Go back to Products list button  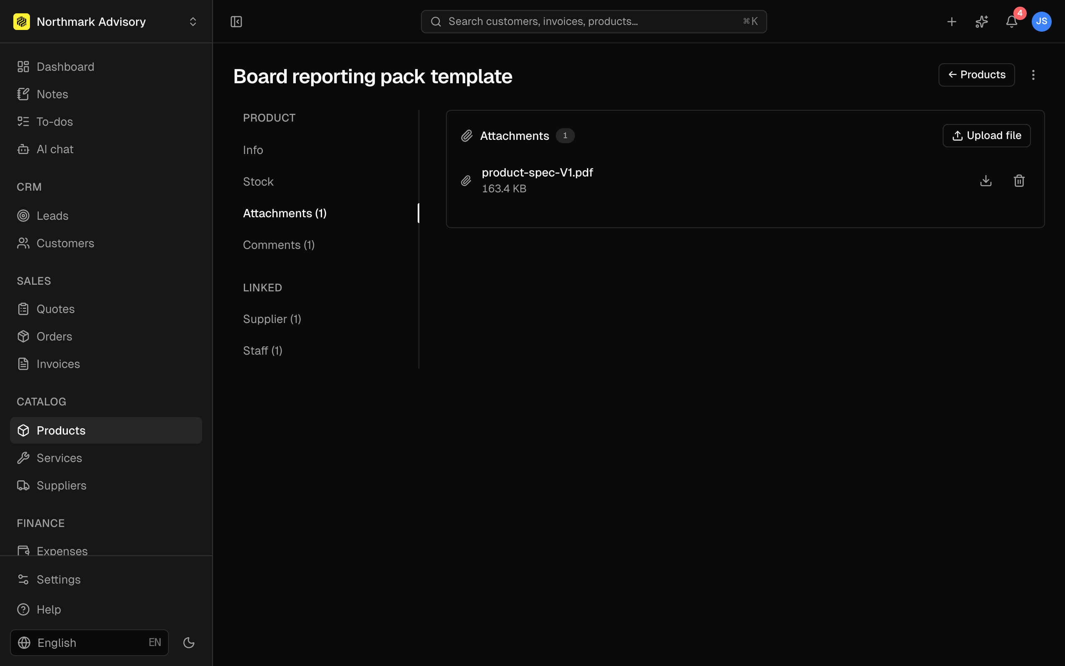click(x=976, y=75)
